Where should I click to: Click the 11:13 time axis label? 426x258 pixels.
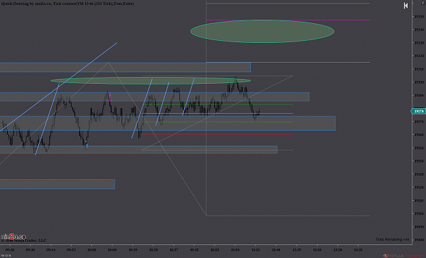[256, 250]
